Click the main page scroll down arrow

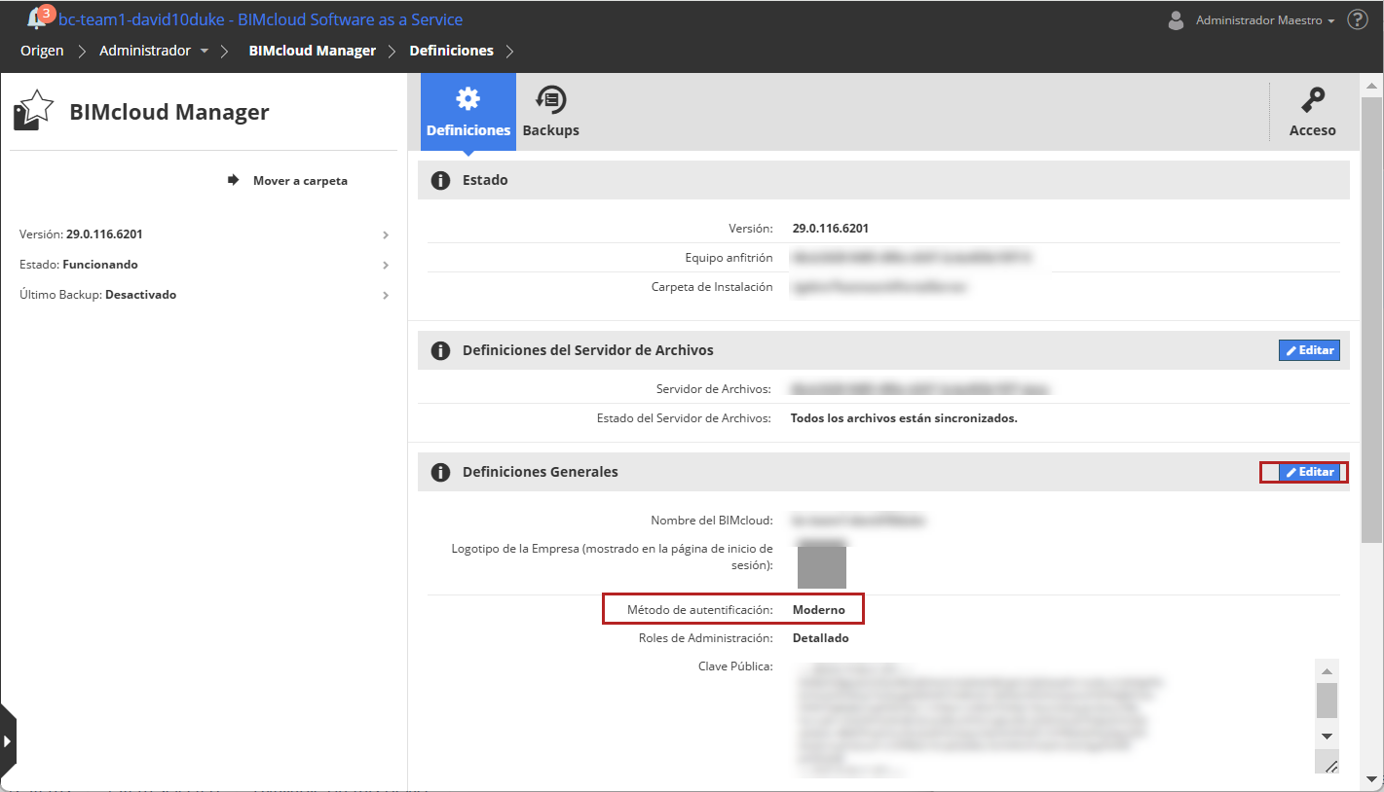coord(1371,779)
